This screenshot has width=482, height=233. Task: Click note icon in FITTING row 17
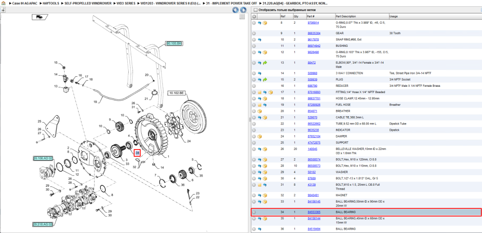[259, 92]
